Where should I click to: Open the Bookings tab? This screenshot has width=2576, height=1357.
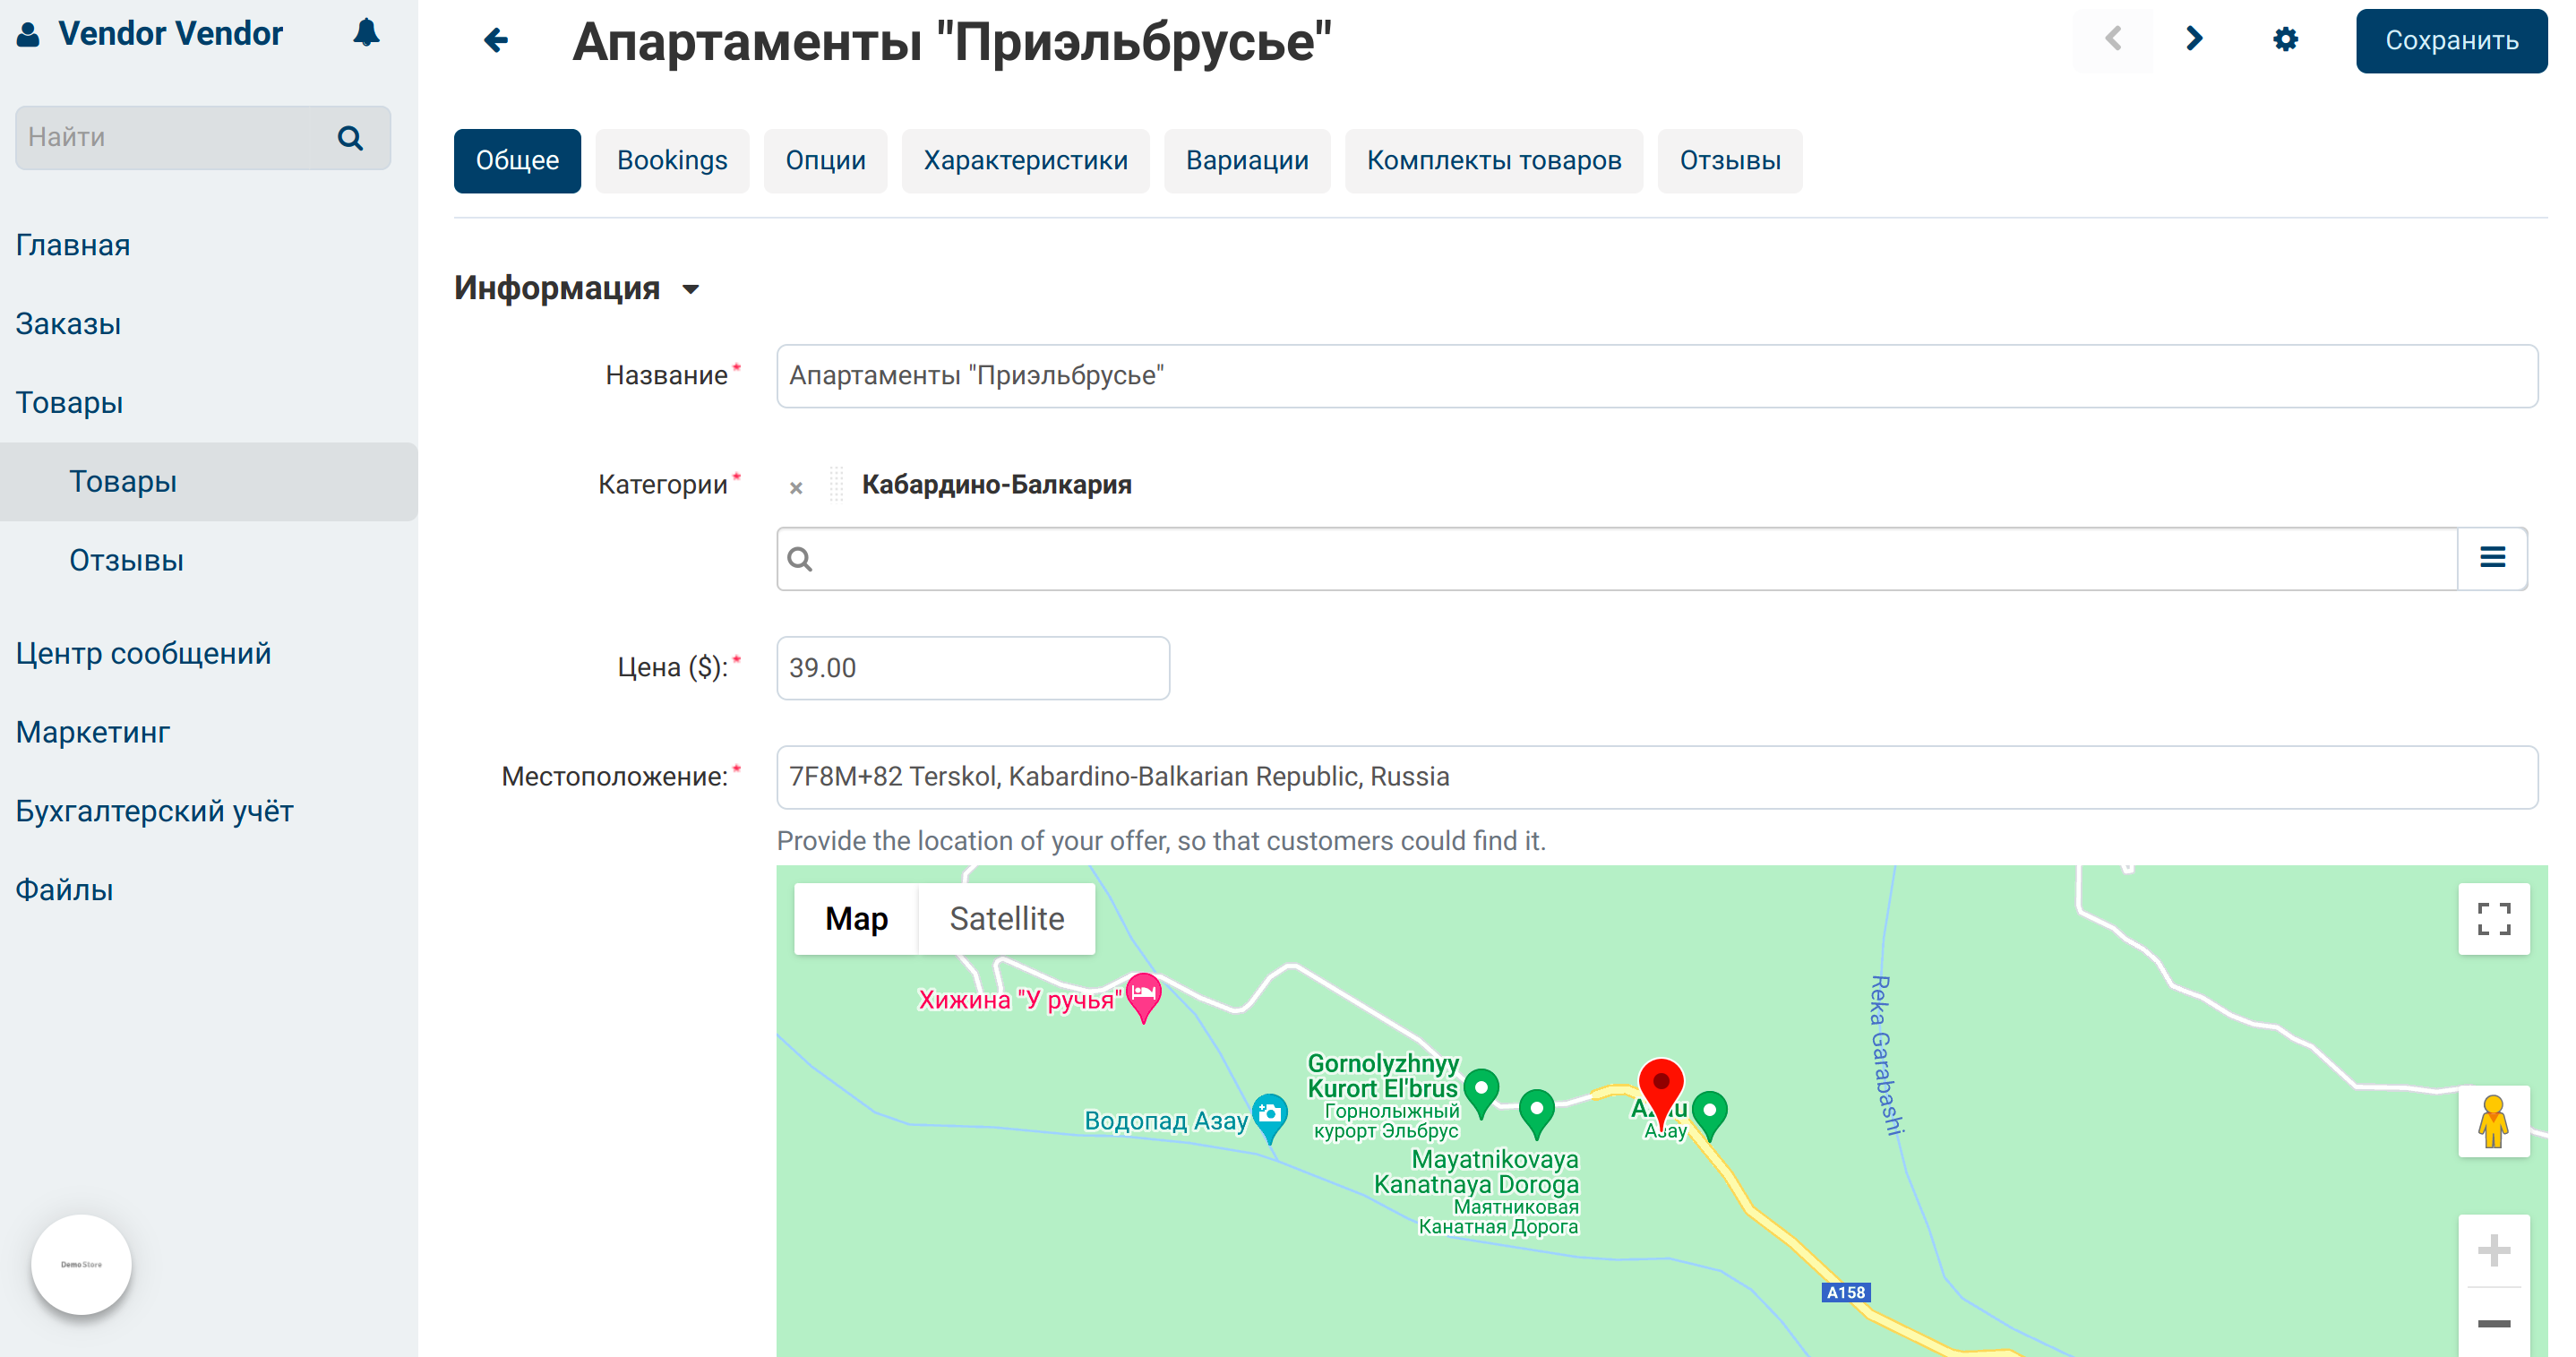pos(672,160)
